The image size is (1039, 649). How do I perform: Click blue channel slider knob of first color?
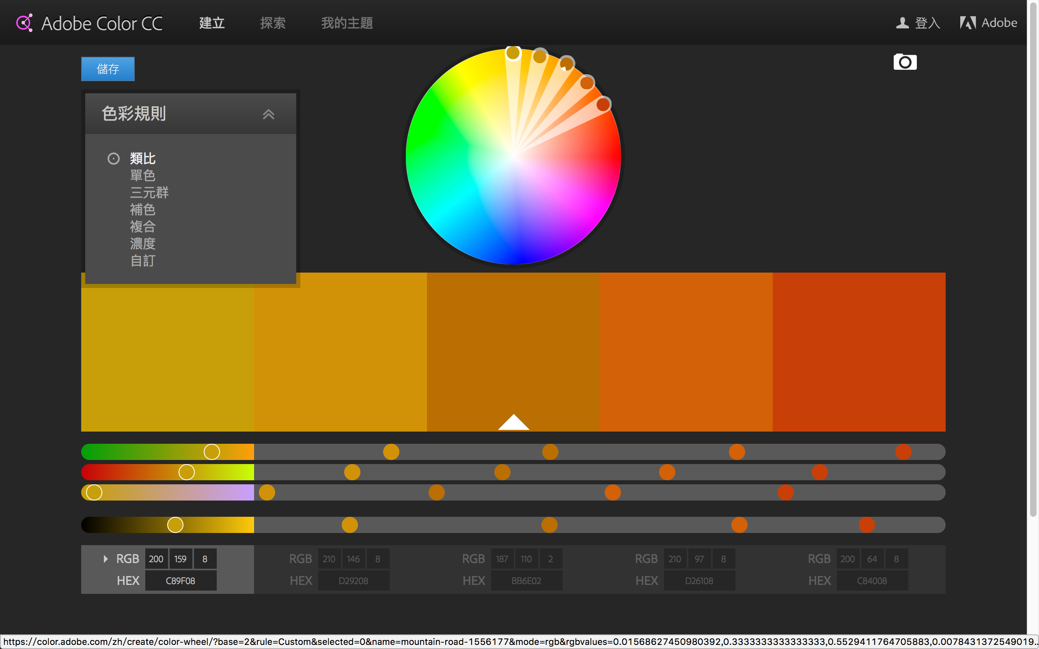94,492
